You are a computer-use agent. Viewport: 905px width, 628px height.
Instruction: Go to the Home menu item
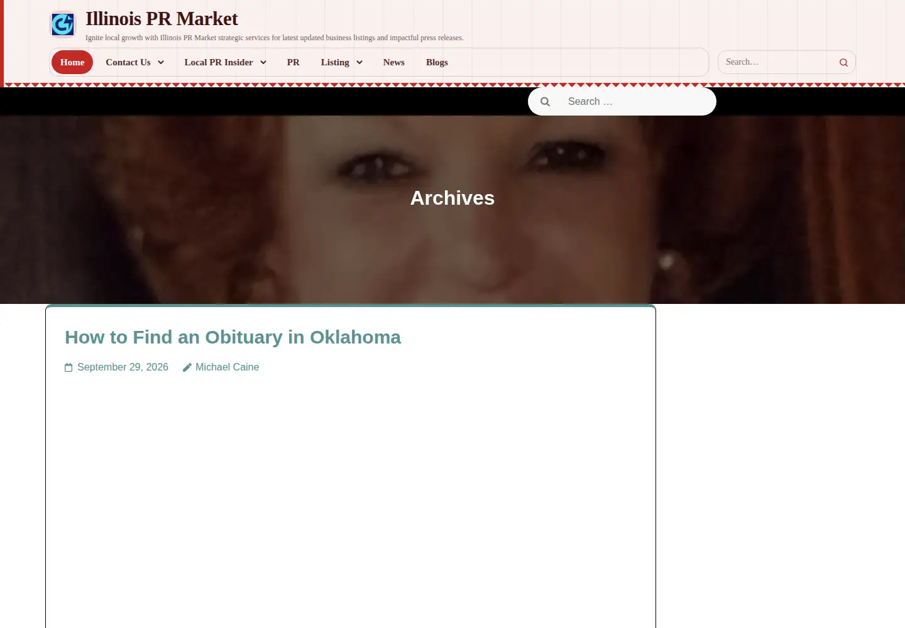72,62
